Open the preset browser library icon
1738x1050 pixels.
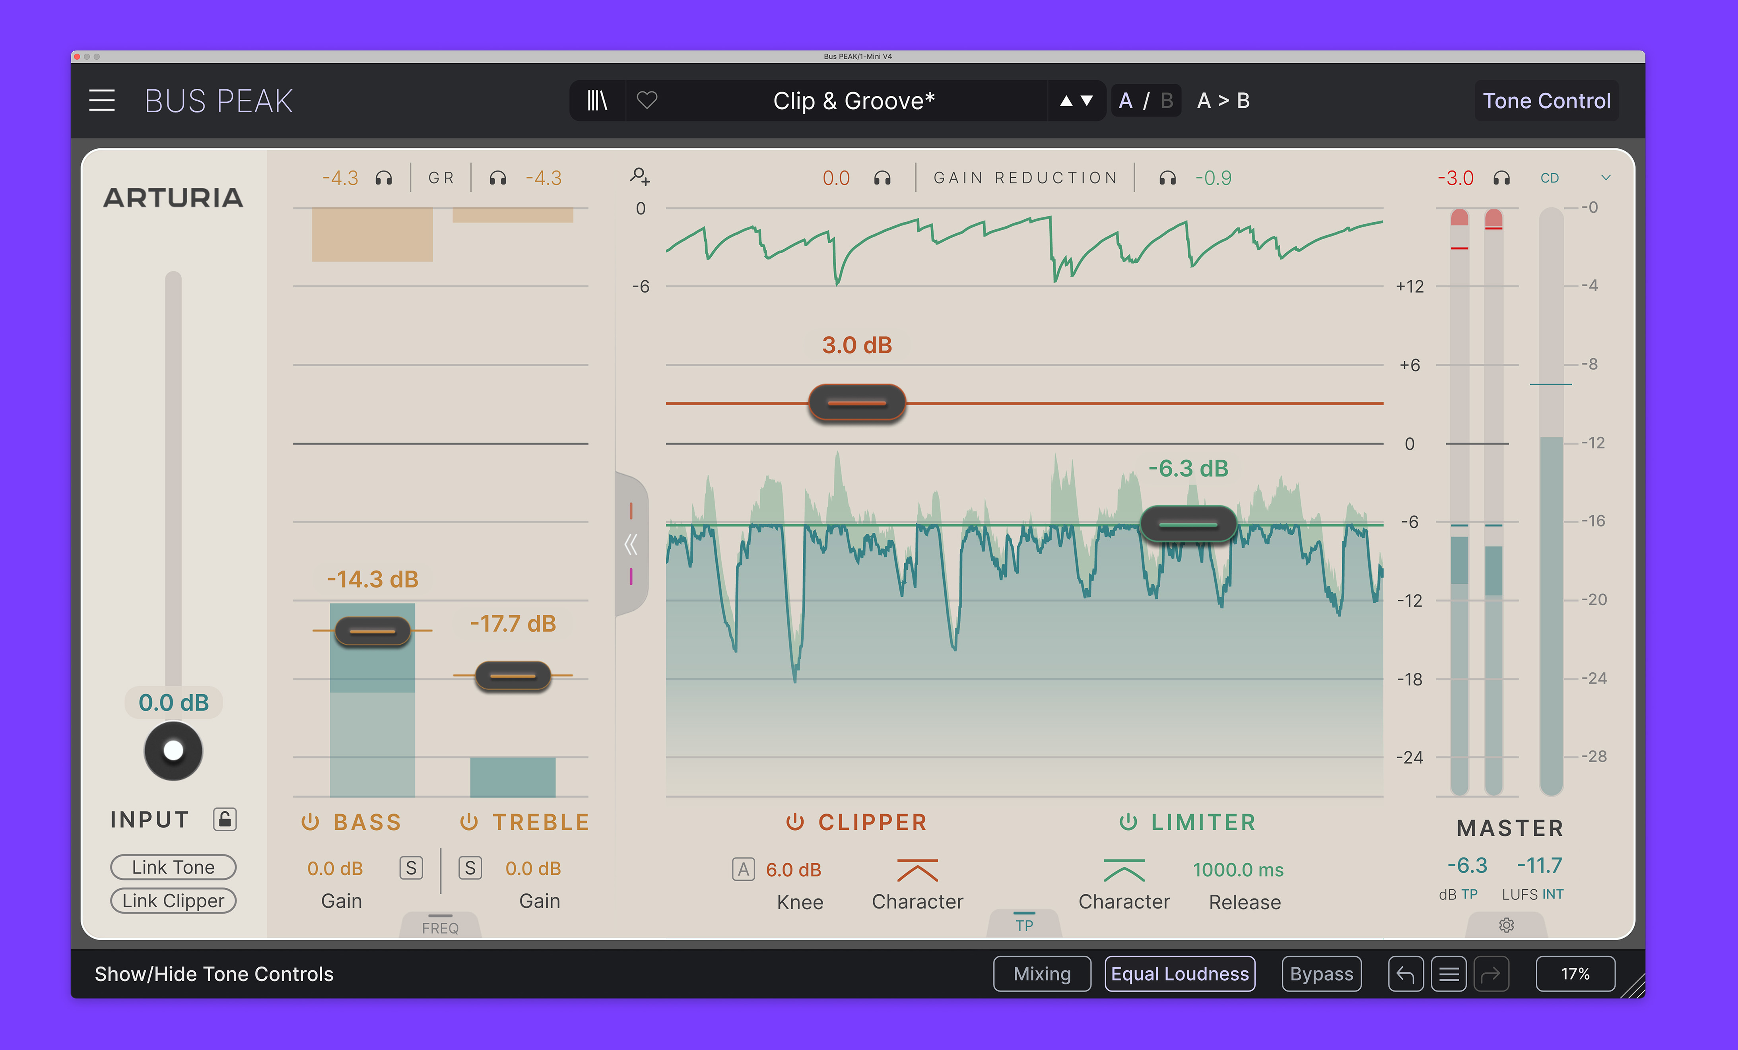[597, 101]
